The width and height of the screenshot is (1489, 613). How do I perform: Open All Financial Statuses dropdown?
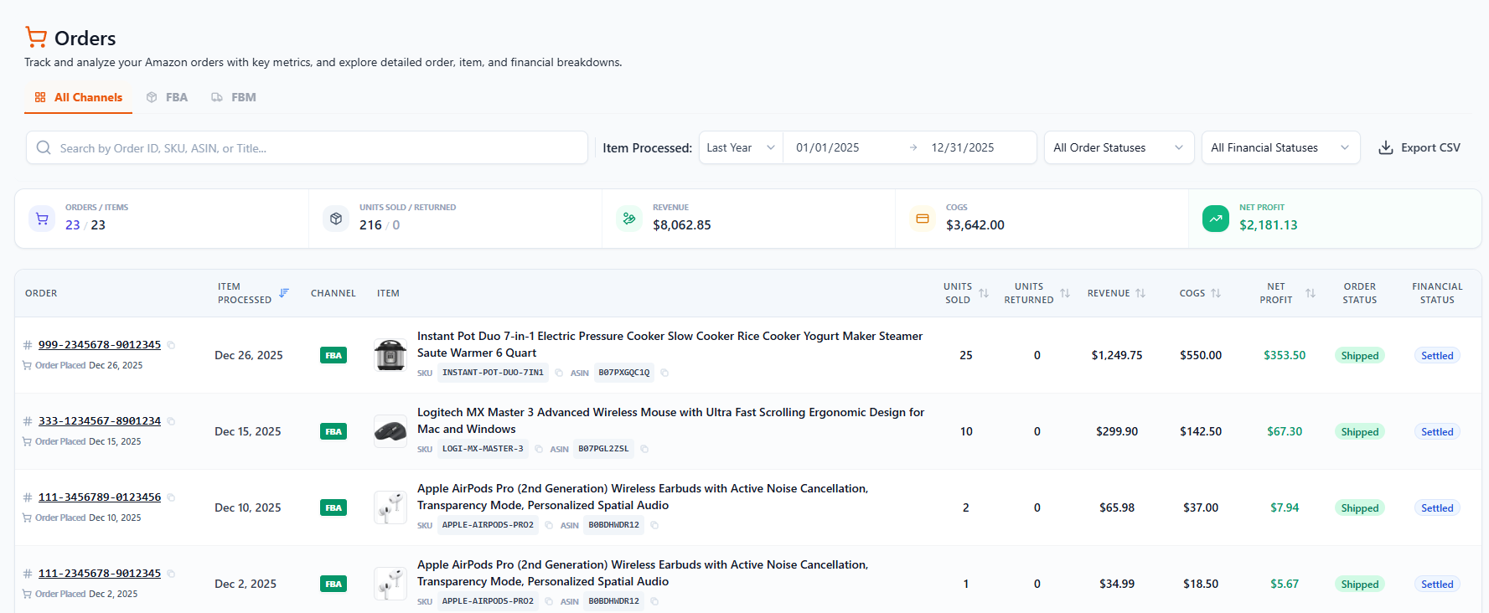click(x=1280, y=147)
